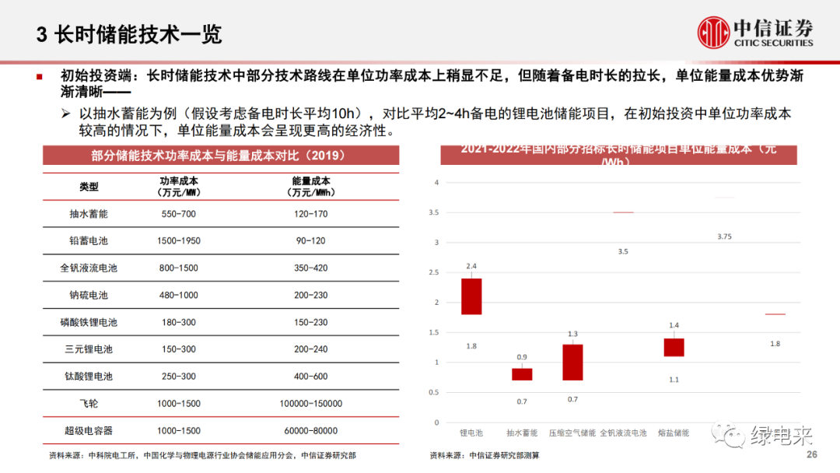
Task: Click the chart source note 资料来源：中信证券研究部测算
Action: point(485,455)
